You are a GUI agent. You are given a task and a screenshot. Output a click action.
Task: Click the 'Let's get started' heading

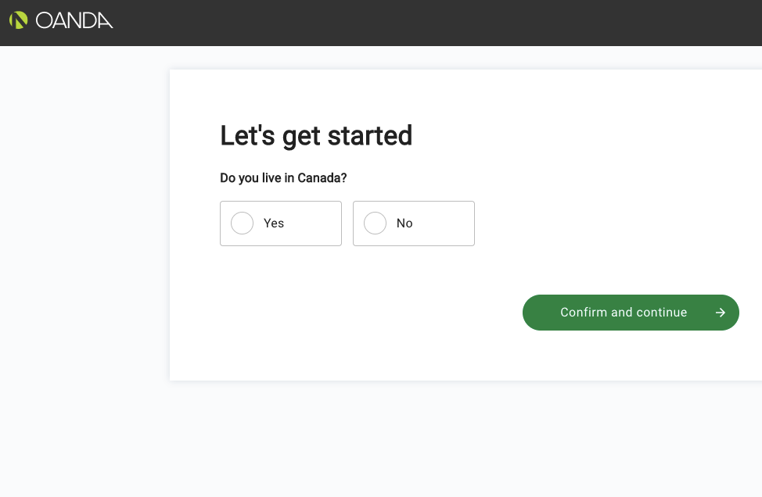point(316,136)
